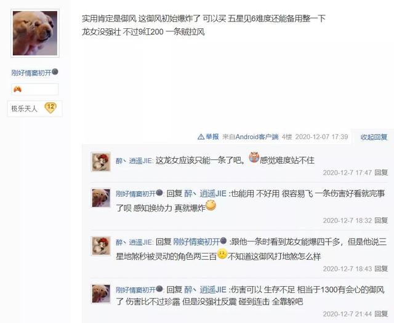Click the dizzy emoji after 两三百

(222, 253)
